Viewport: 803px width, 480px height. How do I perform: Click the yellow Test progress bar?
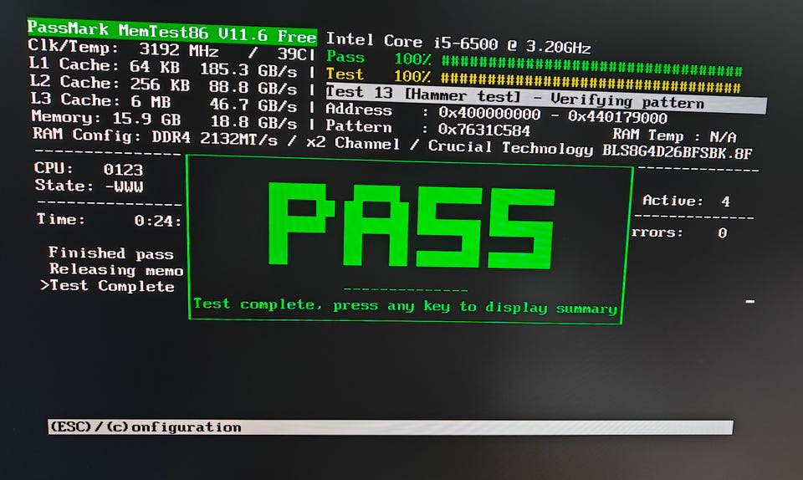coord(591,82)
